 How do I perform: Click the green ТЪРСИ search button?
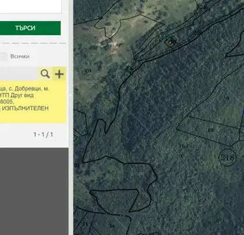30,28
